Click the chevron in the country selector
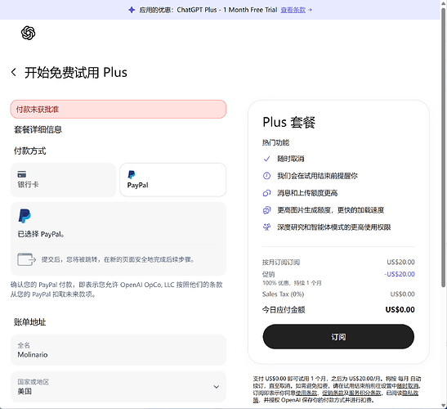447x409 pixels. (217, 387)
